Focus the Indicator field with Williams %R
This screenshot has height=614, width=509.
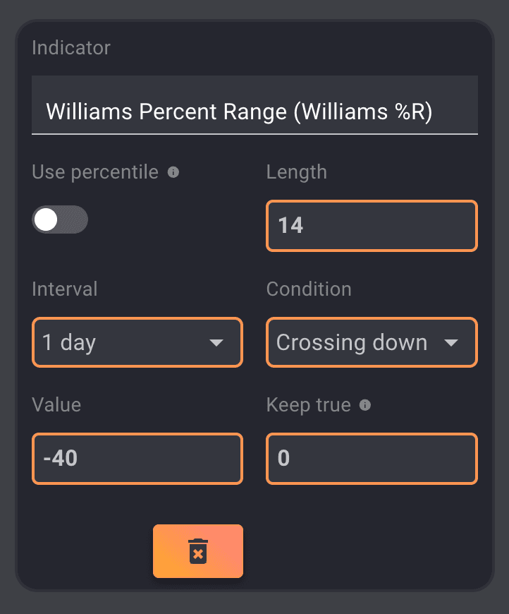[x=255, y=112]
